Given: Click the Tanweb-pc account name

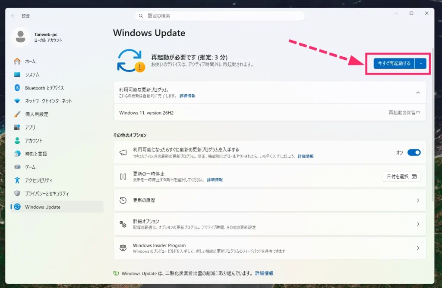Looking at the screenshot, I should [46, 34].
